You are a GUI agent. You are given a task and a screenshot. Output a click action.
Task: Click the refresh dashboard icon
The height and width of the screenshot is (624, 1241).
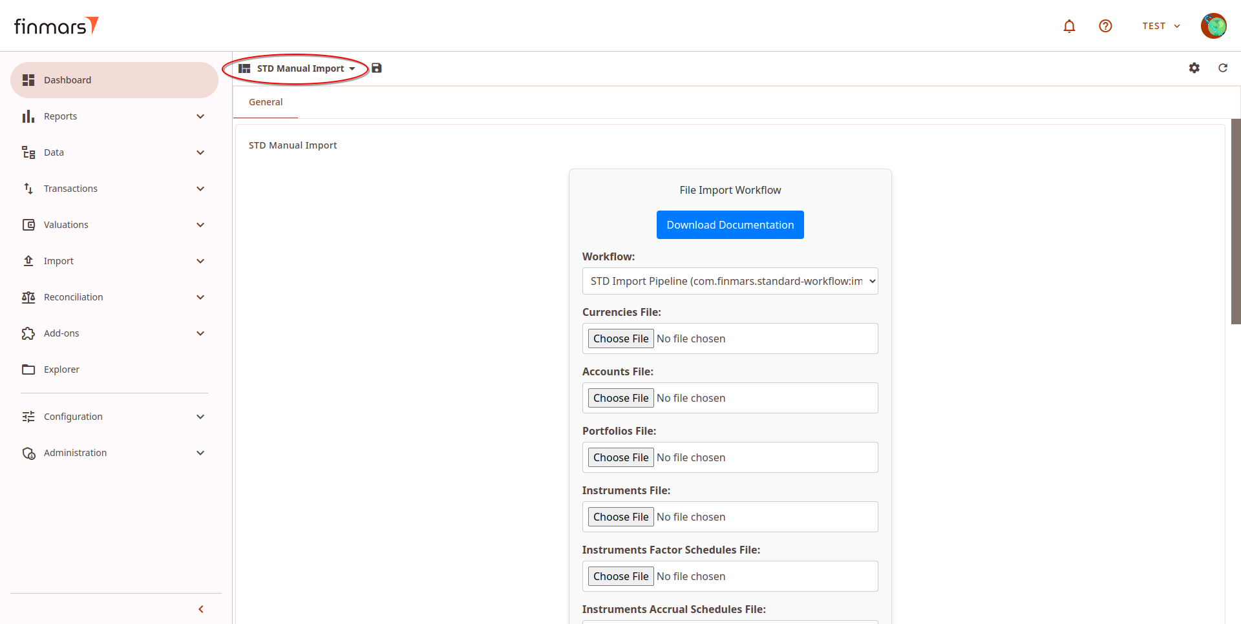1222,68
